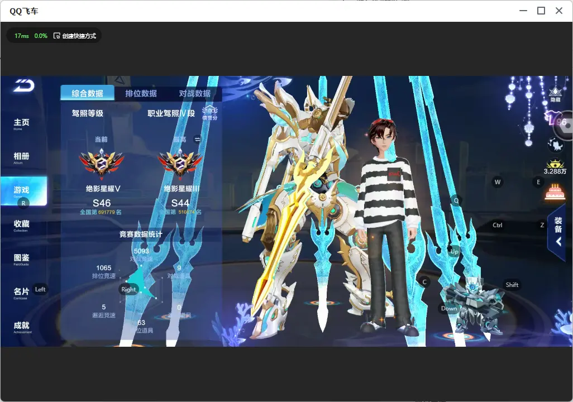Click the Ctrl key overlay button
This screenshot has width=573, height=402.
[x=498, y=225]
